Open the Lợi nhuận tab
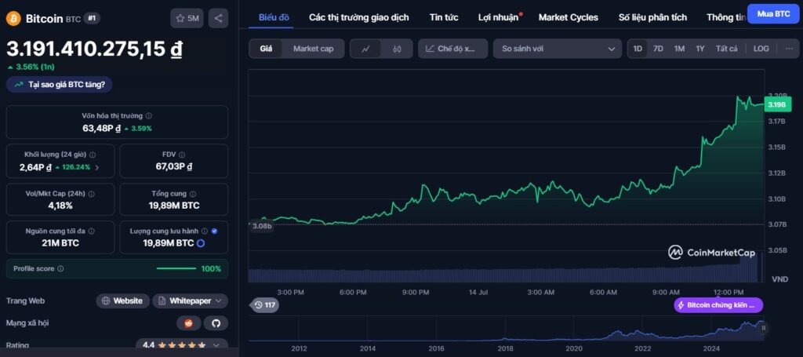The height and width of the screenshot is (357, 803). click(498, 17)
